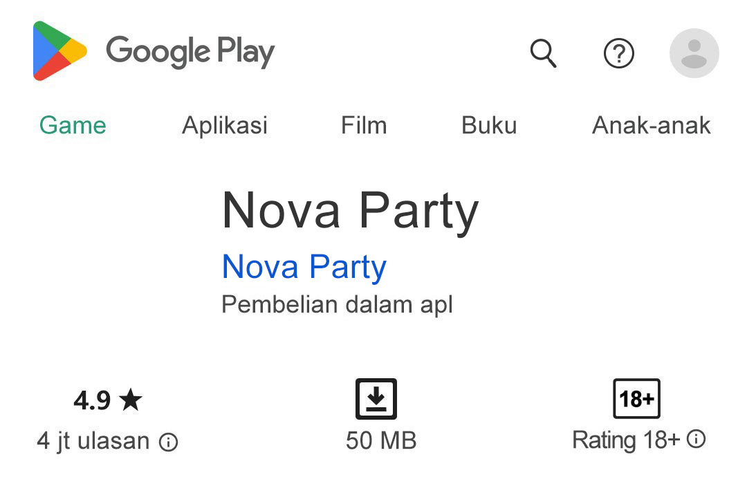Screen dimensions: 747x484
Task: Open the profile avatar icon
Action: click(x=694, y=54)
